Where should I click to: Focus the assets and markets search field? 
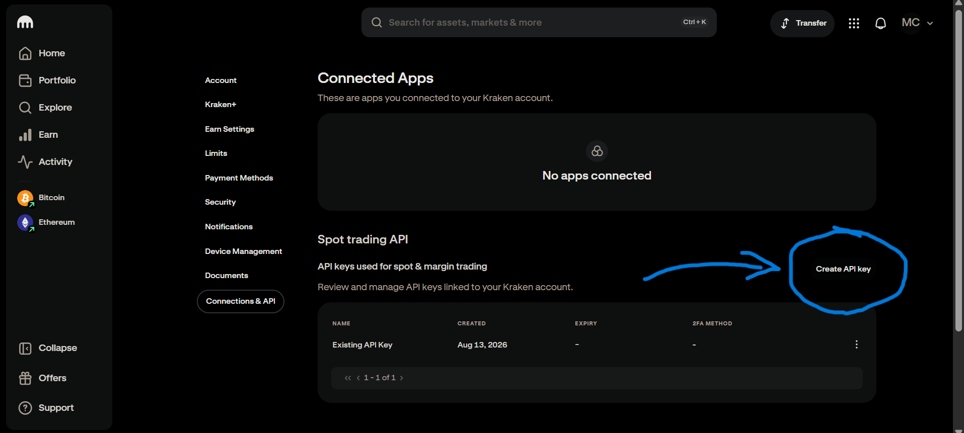(x=539, y=23)
